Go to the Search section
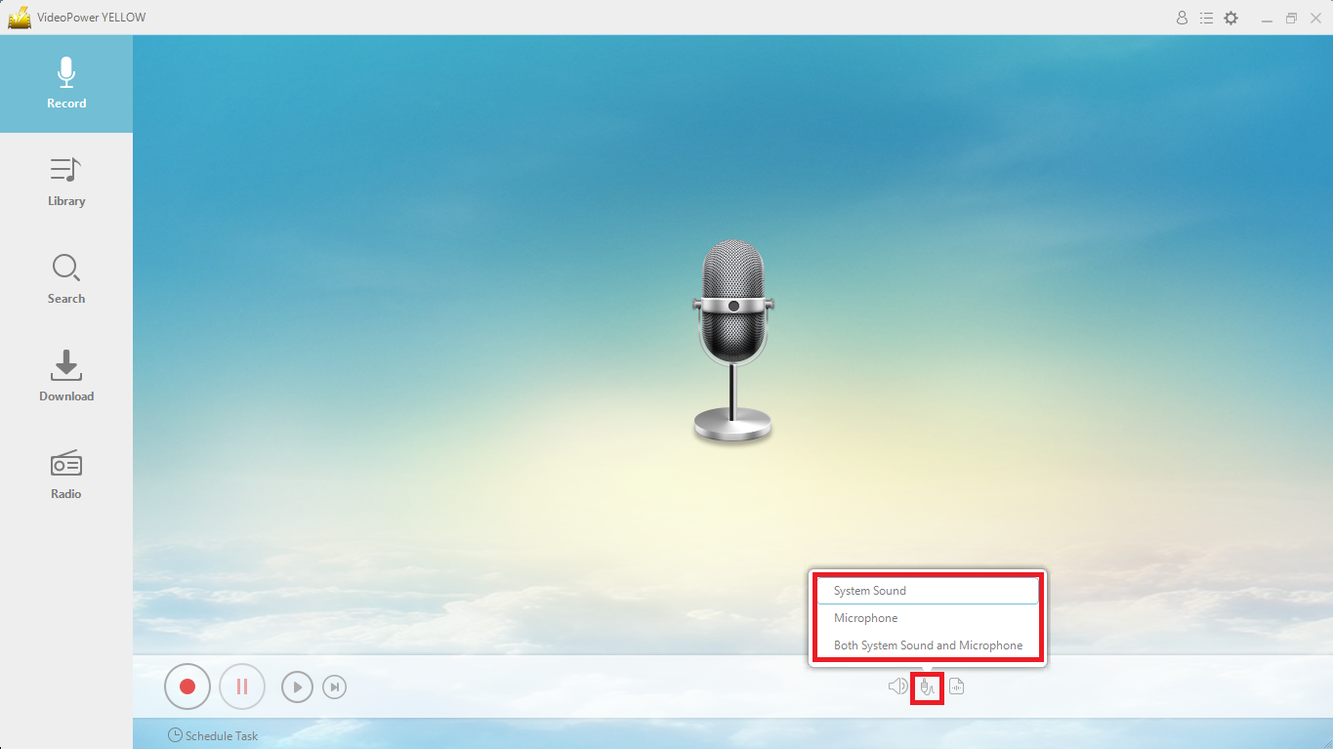This screenshot has height=749, width=1333. (66, 279)
